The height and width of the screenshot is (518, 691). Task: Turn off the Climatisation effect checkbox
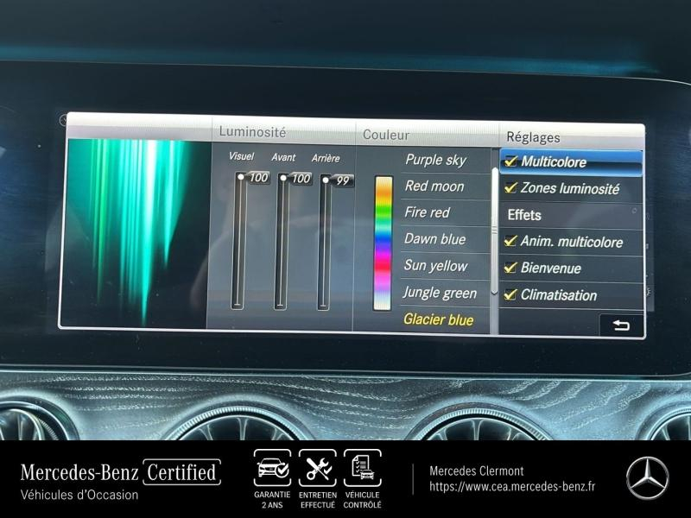(x=511, y=294)
